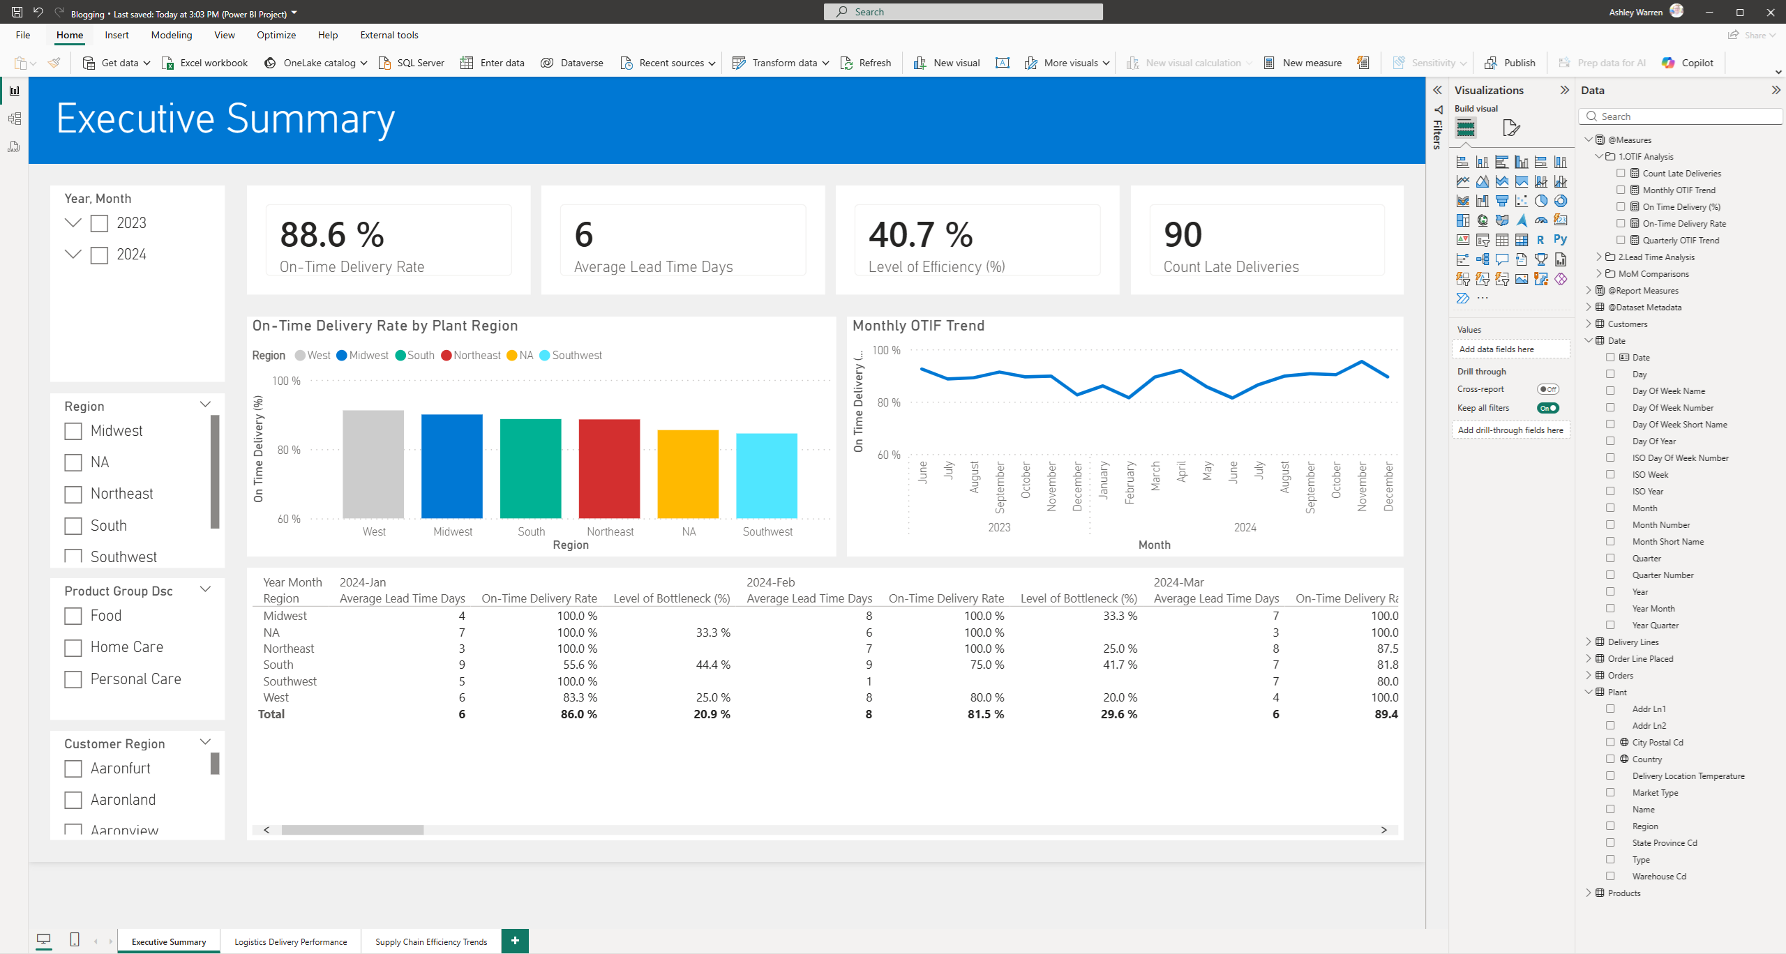Open the Logistics Delivery Performance page tab
The width and height of the screenshot is (1786, 954).
click(x=290, y=941)
